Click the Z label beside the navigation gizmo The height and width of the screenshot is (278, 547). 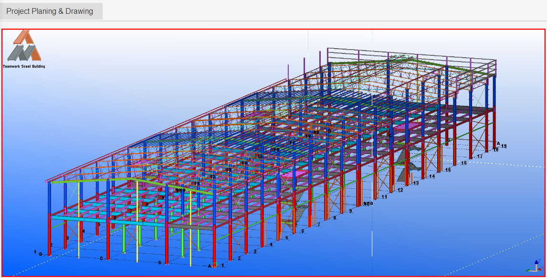click(x=540, y=260)
